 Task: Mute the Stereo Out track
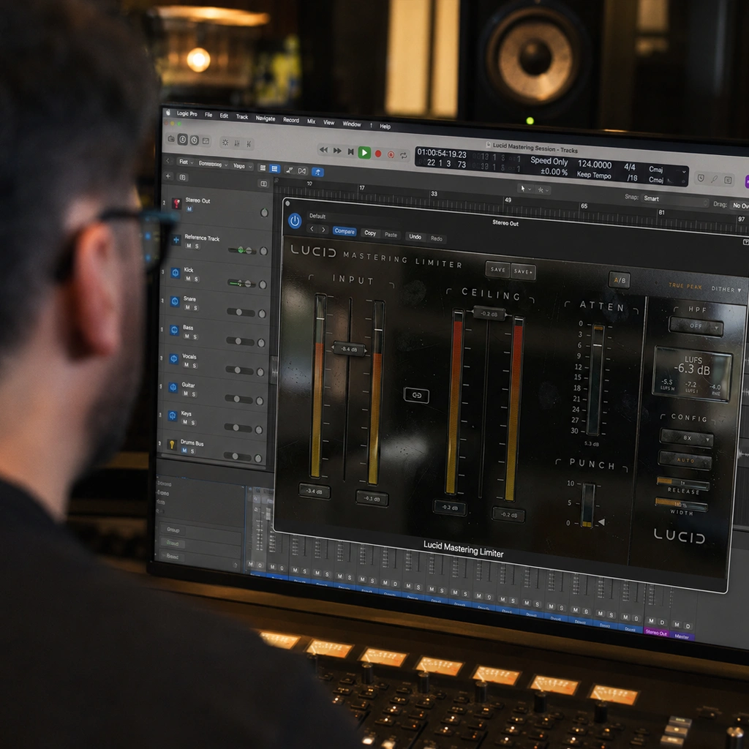point(189,208)
